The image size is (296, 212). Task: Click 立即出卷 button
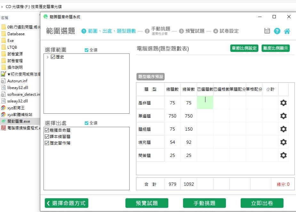262,203
